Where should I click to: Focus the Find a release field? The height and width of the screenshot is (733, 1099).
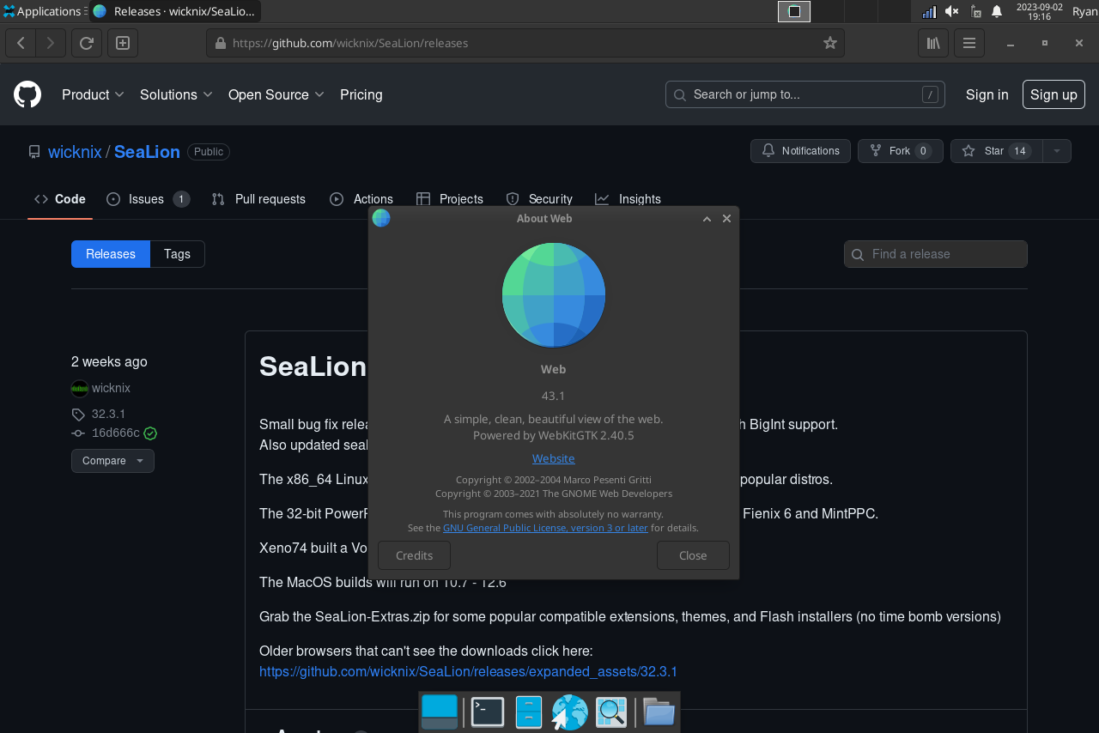936,254
